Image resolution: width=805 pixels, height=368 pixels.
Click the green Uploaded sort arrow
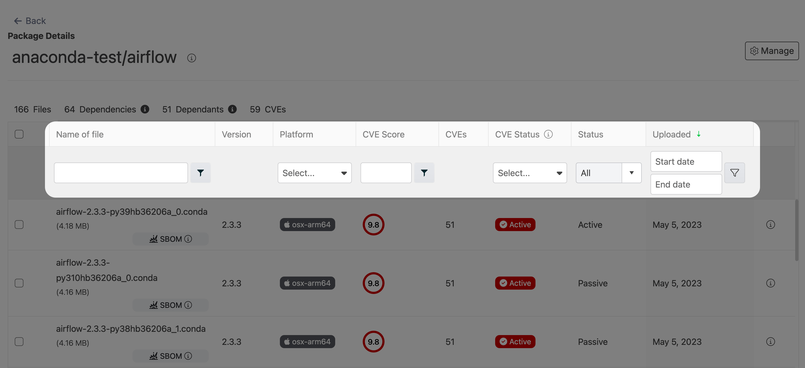[699, 134]
